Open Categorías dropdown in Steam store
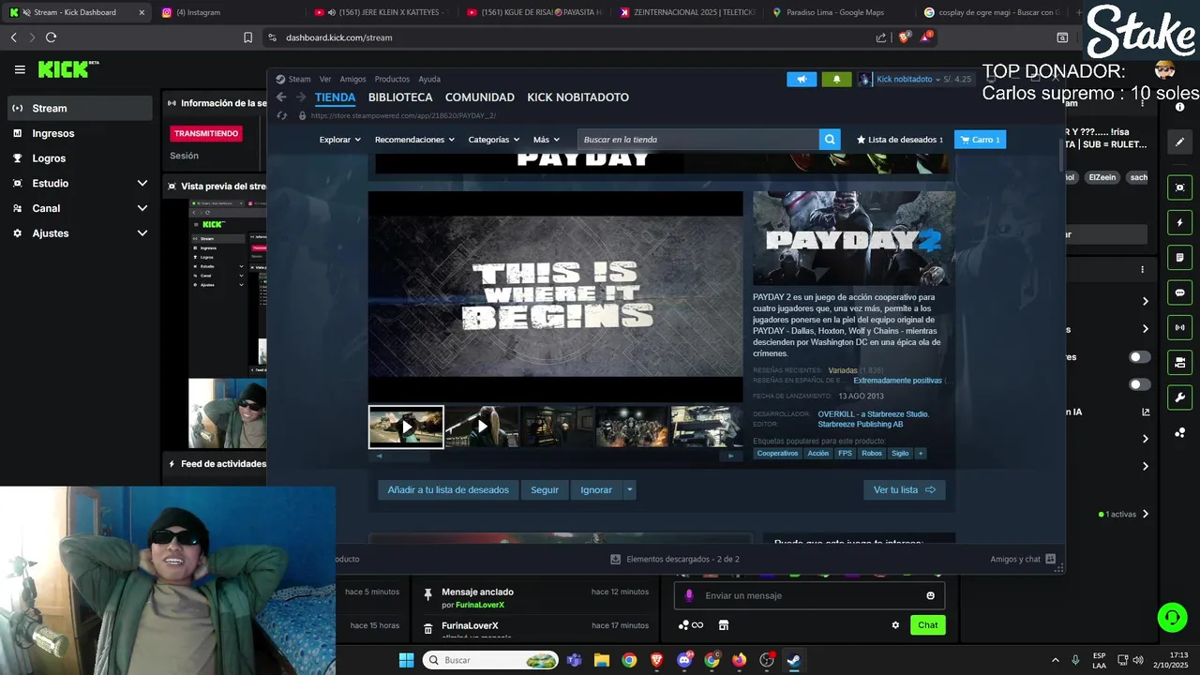This screenshot has height=675, width=1200. [x=494, y=140]
